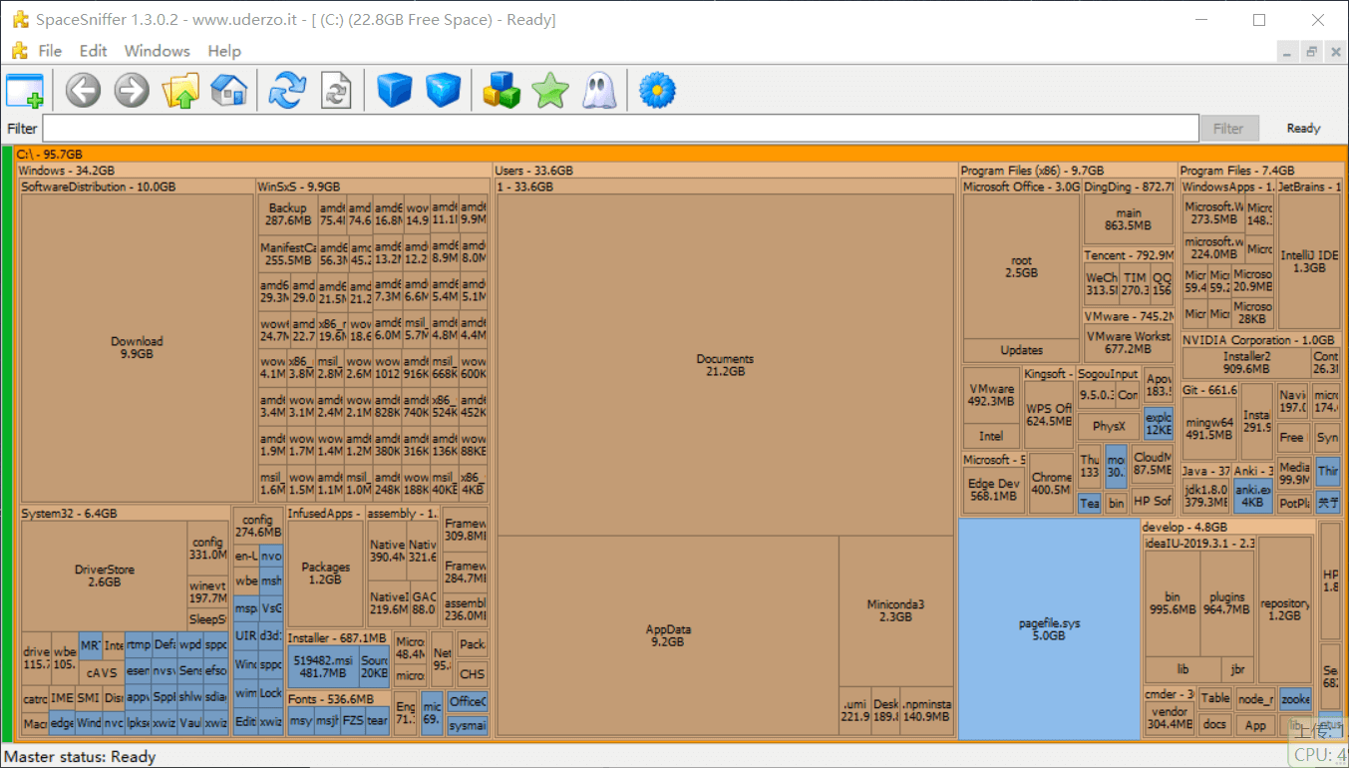Select the NVIDIA Corporation - 1.0GB header

tap(1261, 340)
